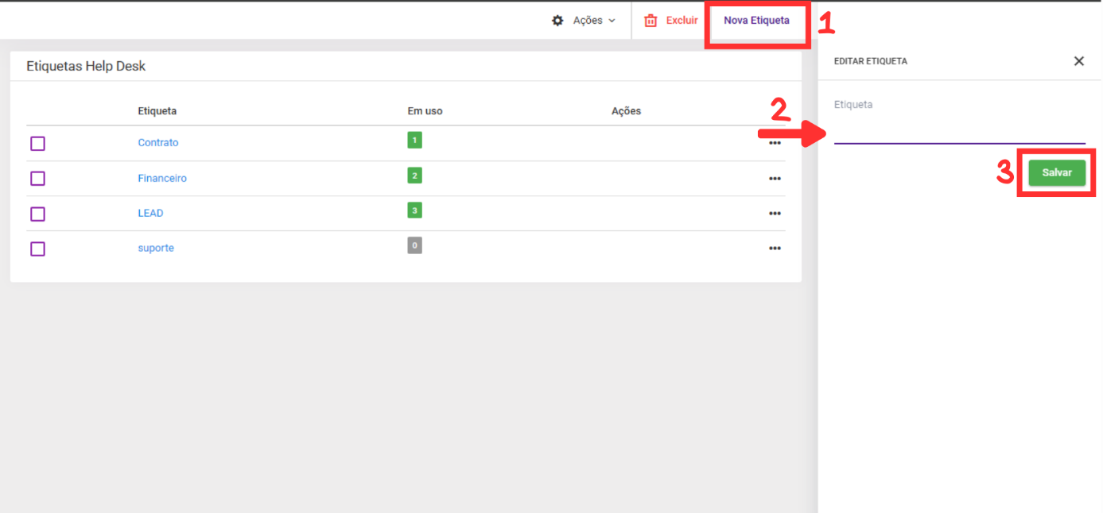The height and width of the screenshot is (513, 1103).
Task: Click the green usage badge for LEAD
Action: [414, 210]
